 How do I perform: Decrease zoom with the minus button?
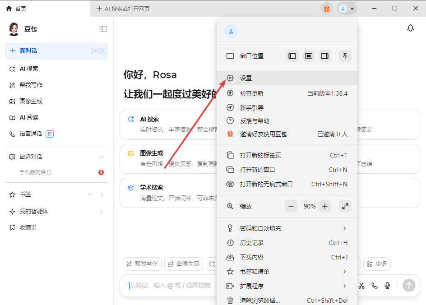291,206
